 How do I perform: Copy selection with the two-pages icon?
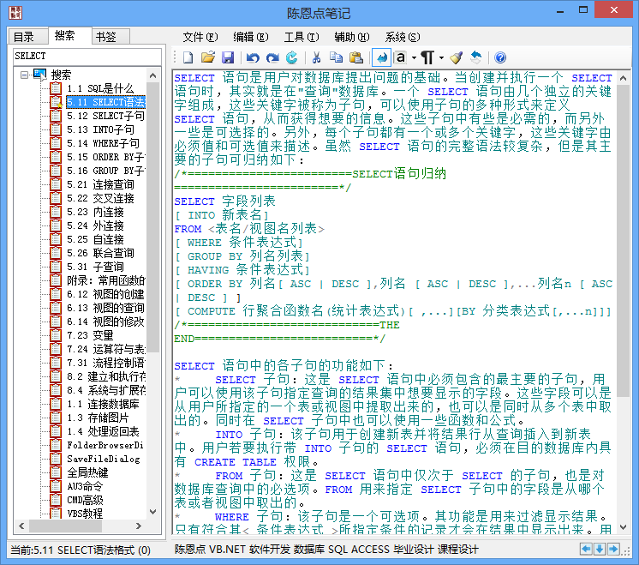[x=337, y=57]
